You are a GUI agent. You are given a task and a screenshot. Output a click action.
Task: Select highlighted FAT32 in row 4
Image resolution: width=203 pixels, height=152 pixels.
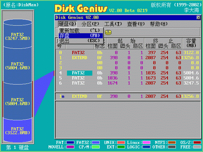(80, 73)
